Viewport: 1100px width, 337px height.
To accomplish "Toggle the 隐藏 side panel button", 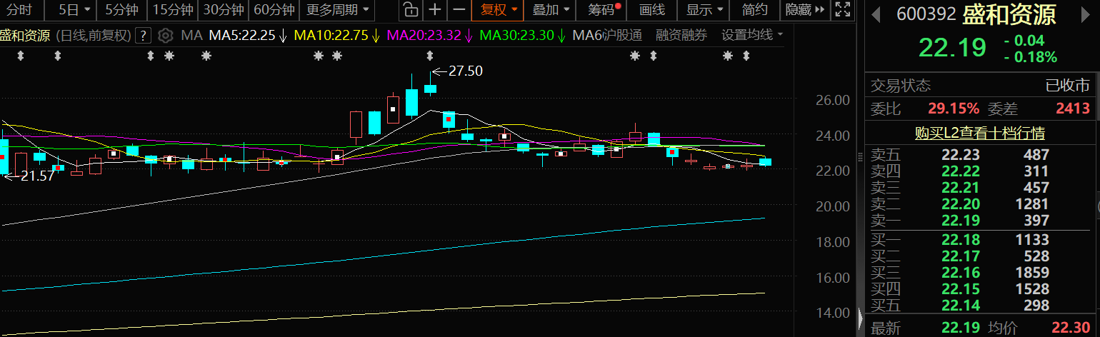I will click(804, 10).
